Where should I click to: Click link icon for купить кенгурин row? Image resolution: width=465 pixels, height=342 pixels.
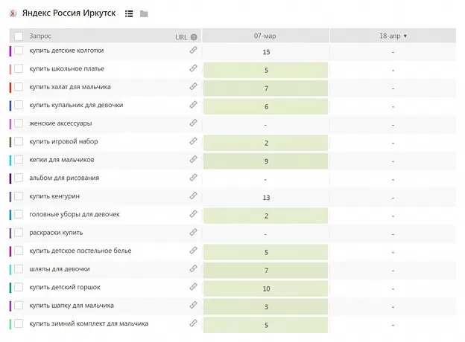[193, 196]
